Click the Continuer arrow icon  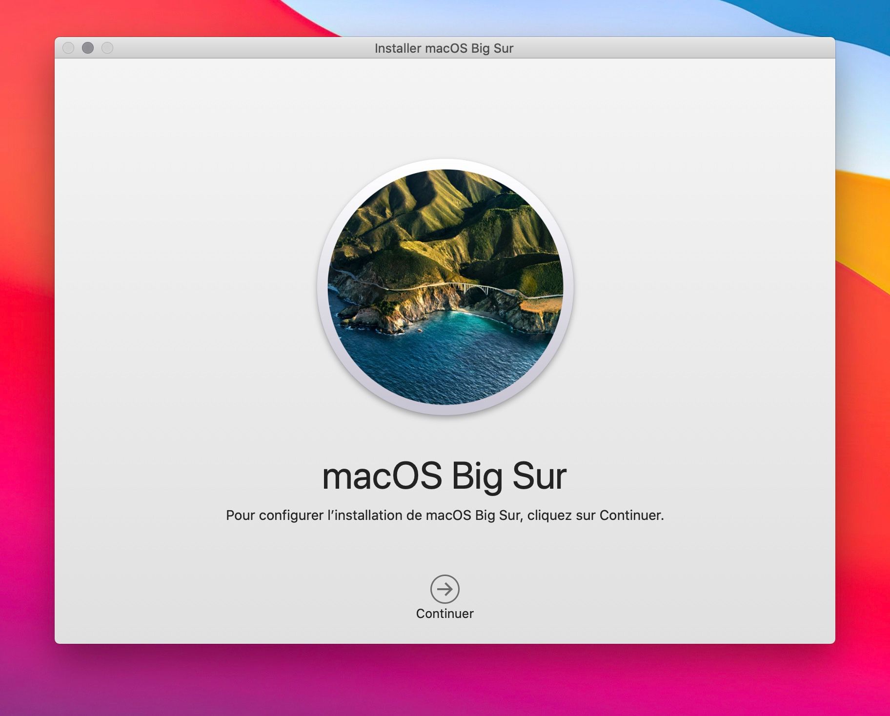[x=445, y=589]
